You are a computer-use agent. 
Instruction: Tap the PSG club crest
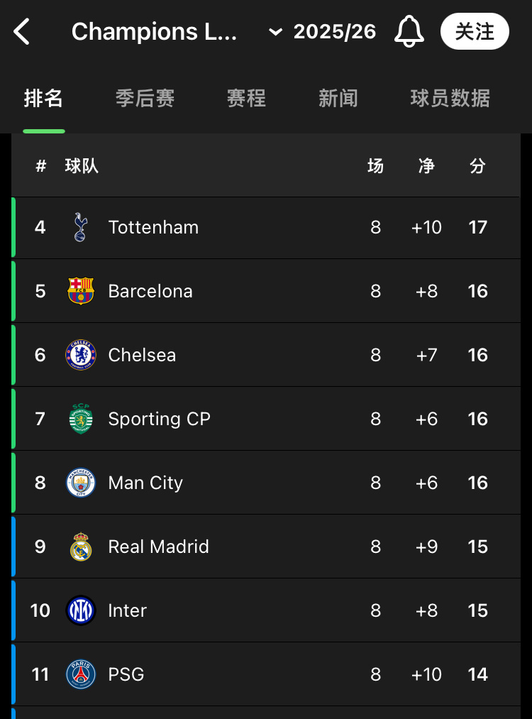pyautogui.click(x=80, y=674)
